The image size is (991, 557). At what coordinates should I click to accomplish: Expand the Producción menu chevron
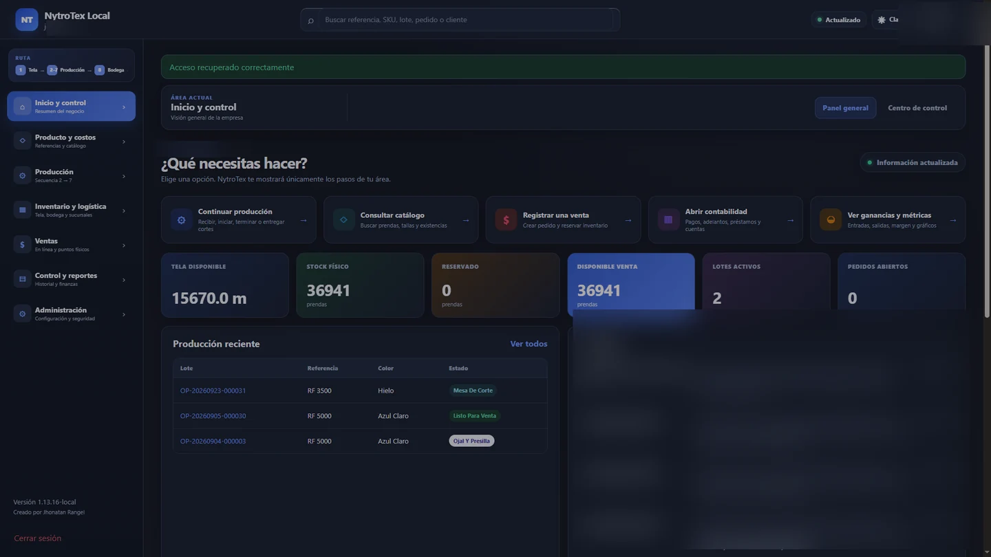point(124,176)
